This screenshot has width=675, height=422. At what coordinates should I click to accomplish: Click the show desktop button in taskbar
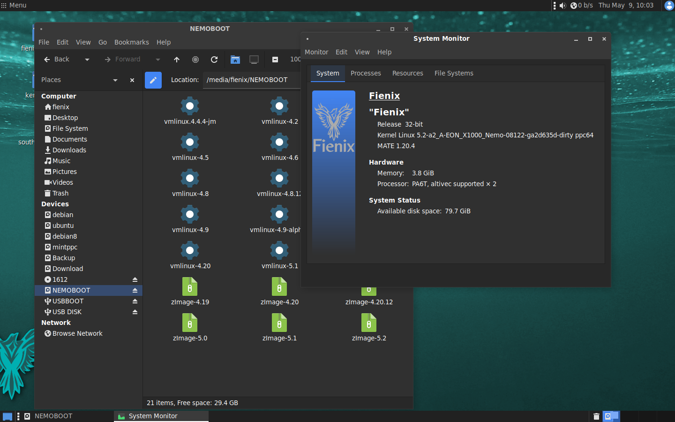7,416
